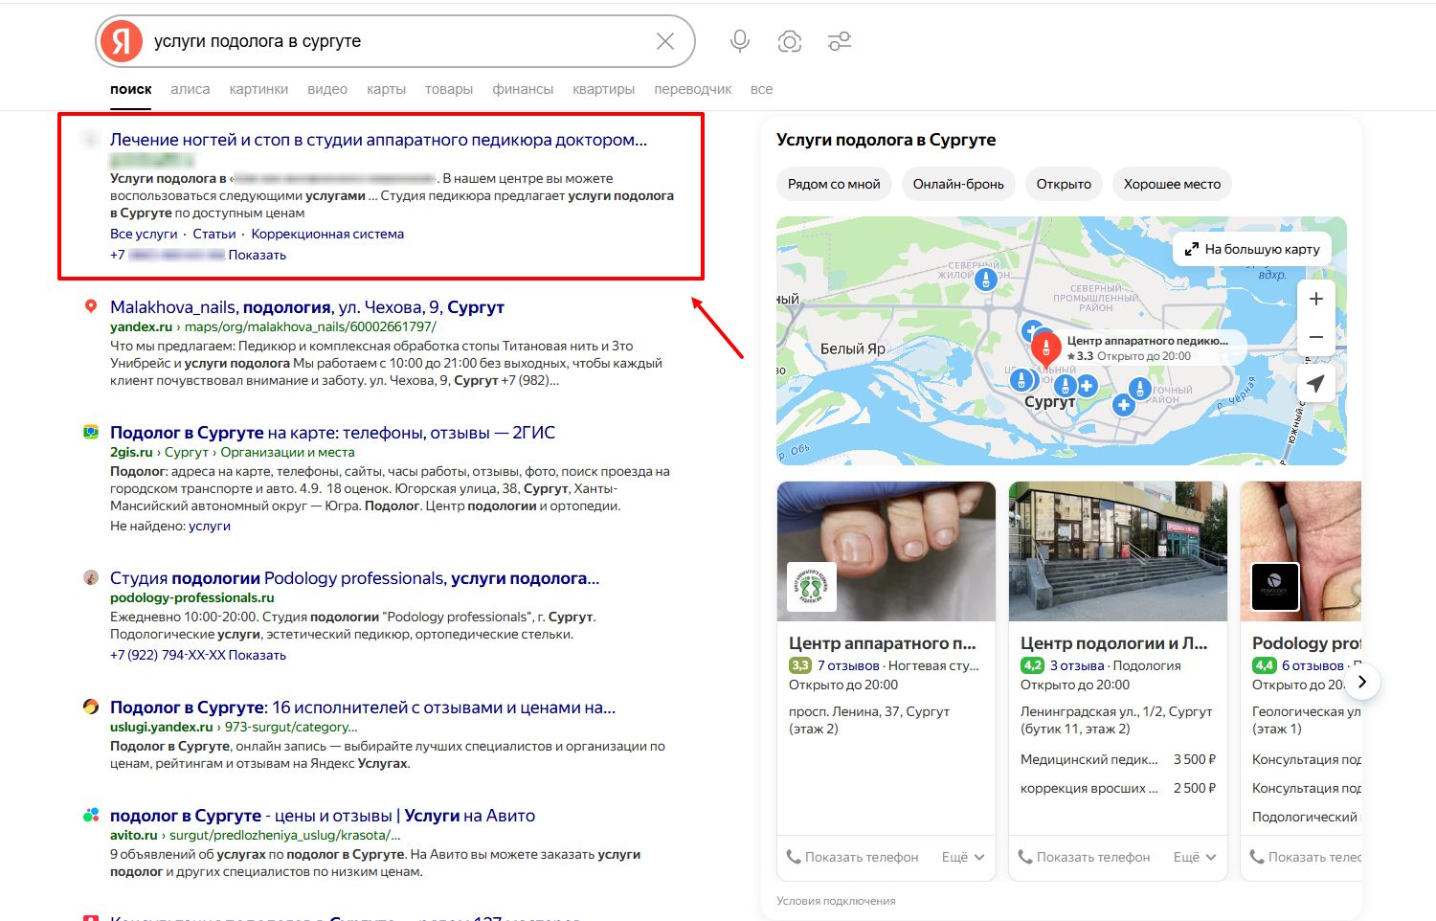The image size is (1436, 921).
Task: Open the 2ГИС 'Подолог в Сургуте' result
Action: pyautogui.click(x=332, y=433)
